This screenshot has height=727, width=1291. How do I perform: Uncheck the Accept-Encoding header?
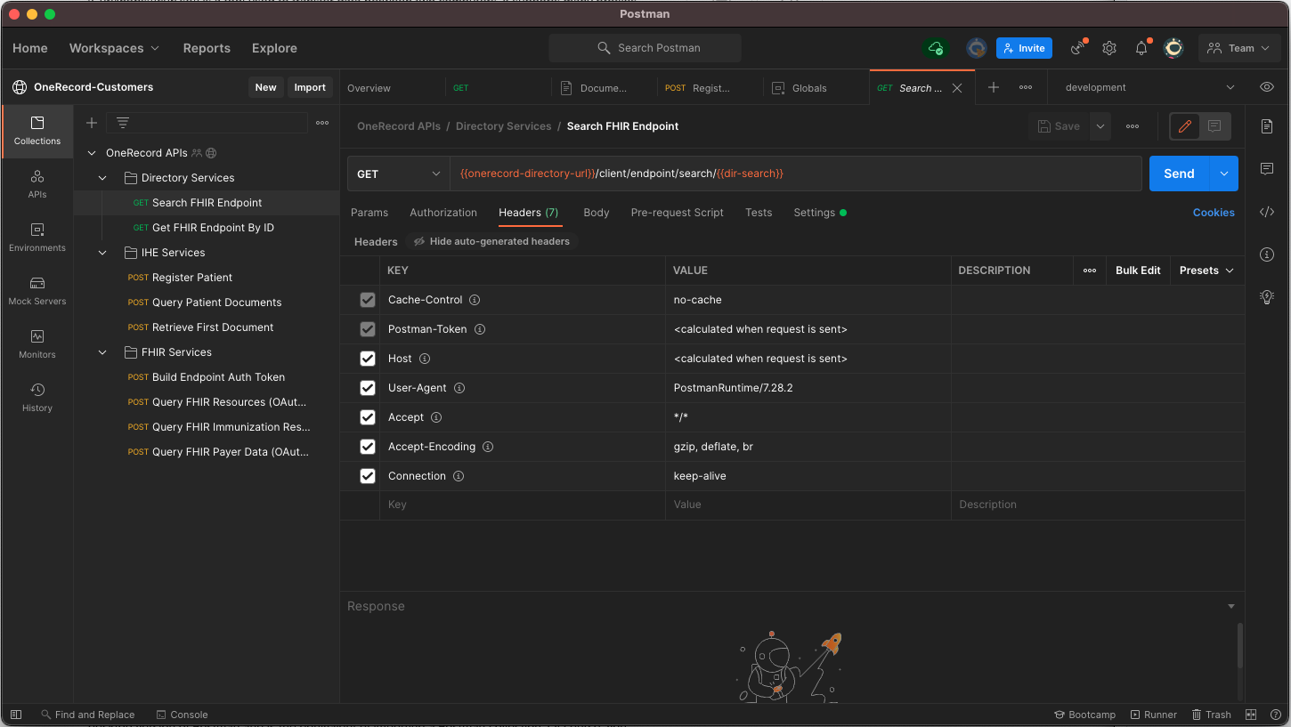(x=368, y=447)
